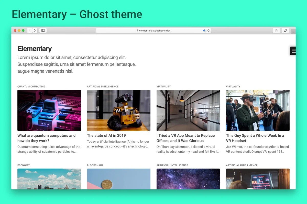307x204 pixels.
Task: Select the Economy category label
Action: tap(24, 165)
